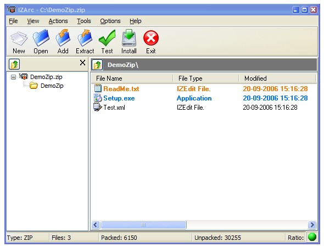Screen dimensions: 324x247
Task: Open the Actions menu
Action: coord(58,21)
